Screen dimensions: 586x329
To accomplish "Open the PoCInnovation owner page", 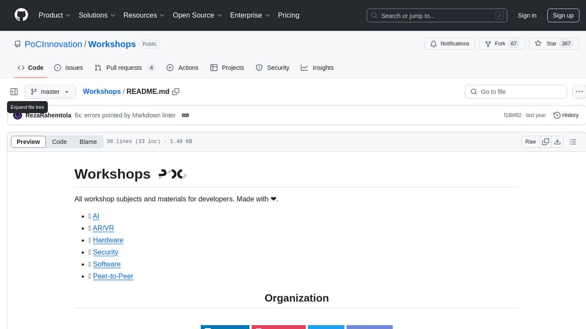I will pyautogui.click(x=53, y=44).
